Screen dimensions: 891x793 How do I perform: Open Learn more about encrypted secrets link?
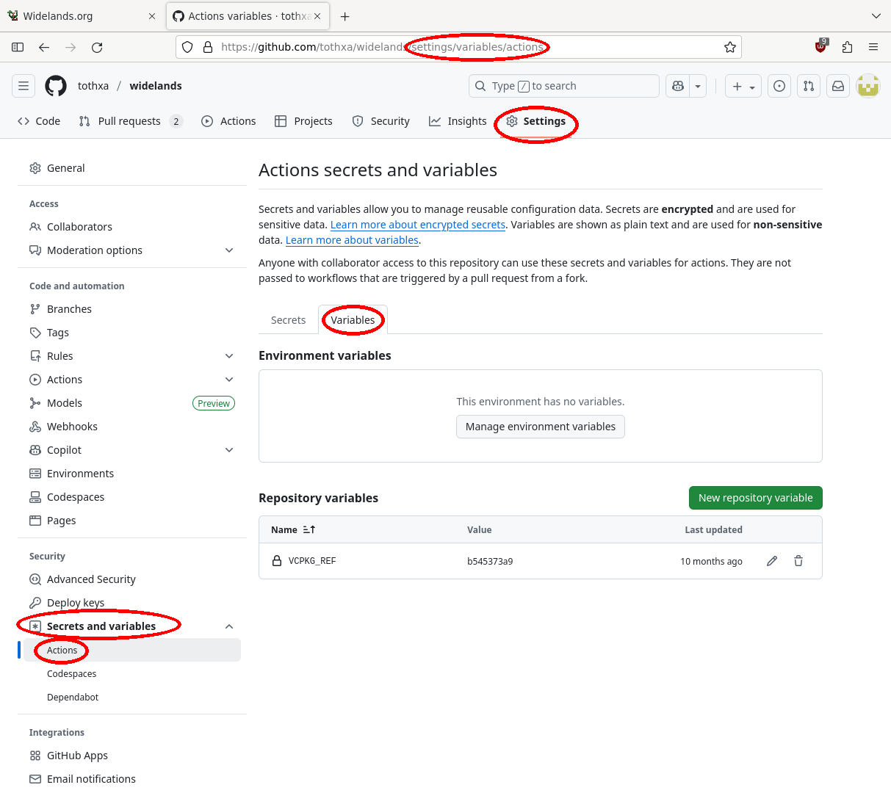417,225
